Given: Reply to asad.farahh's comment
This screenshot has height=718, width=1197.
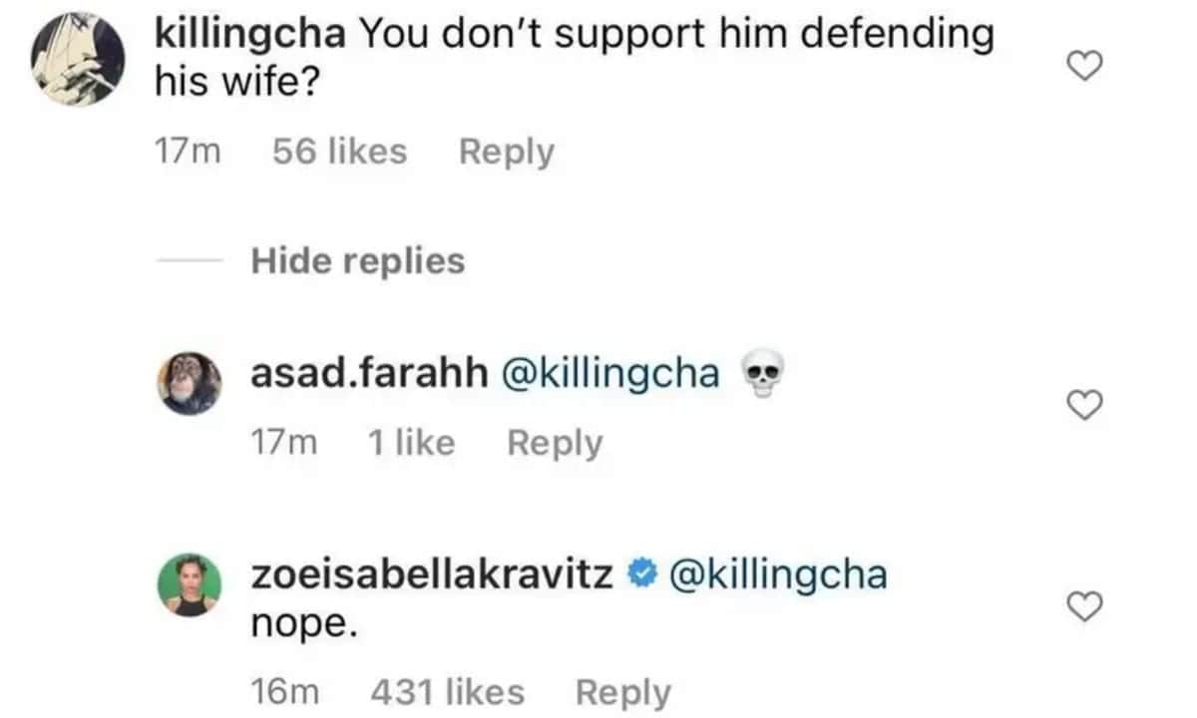Looking at the screenshot, I should point(555,443).
